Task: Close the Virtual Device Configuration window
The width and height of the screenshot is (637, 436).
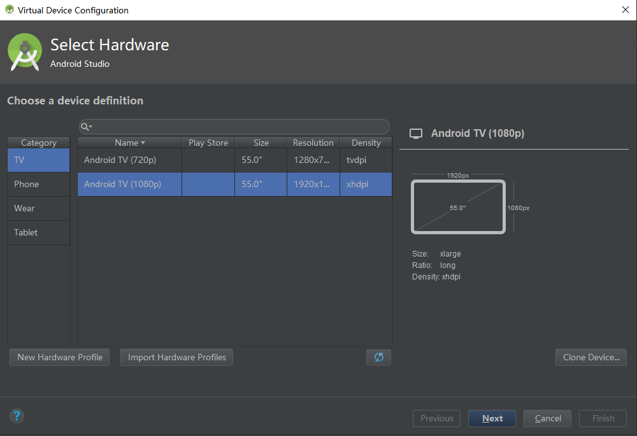Action: [x=626, y=10]
